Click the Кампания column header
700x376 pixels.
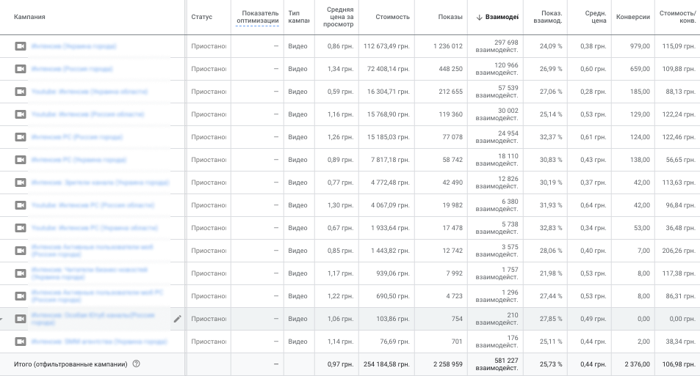click(x=29, y=17)
